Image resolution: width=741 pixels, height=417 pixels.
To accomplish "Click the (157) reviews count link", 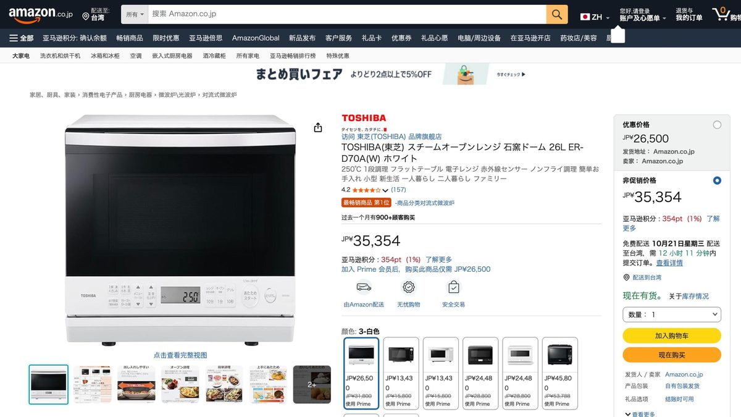I will (398, 190).
